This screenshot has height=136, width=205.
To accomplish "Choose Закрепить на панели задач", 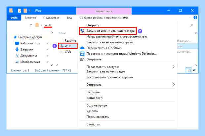I will pyautogui.click(x=128, y=71).
